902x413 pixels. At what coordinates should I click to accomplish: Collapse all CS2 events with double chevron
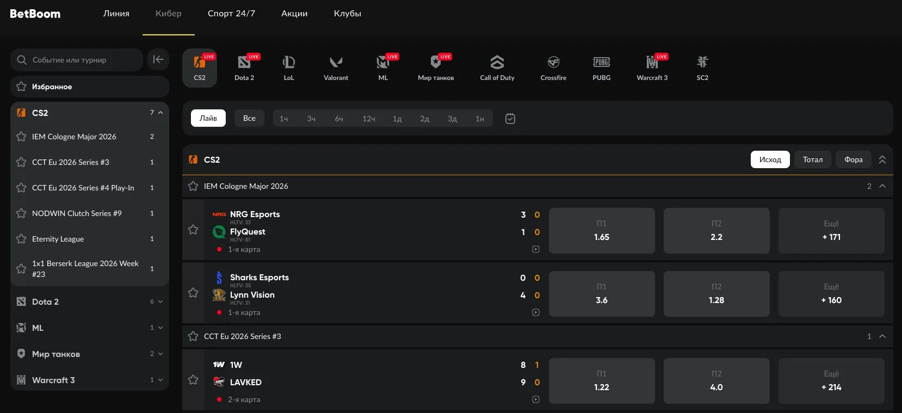882,159
